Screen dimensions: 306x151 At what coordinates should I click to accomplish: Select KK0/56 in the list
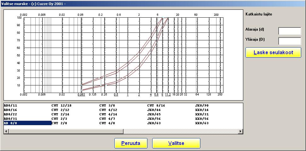click(202, 119)
